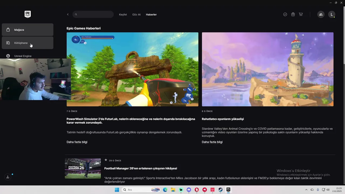
Task: Click the microphone tray icon
Action: (318, 190)
